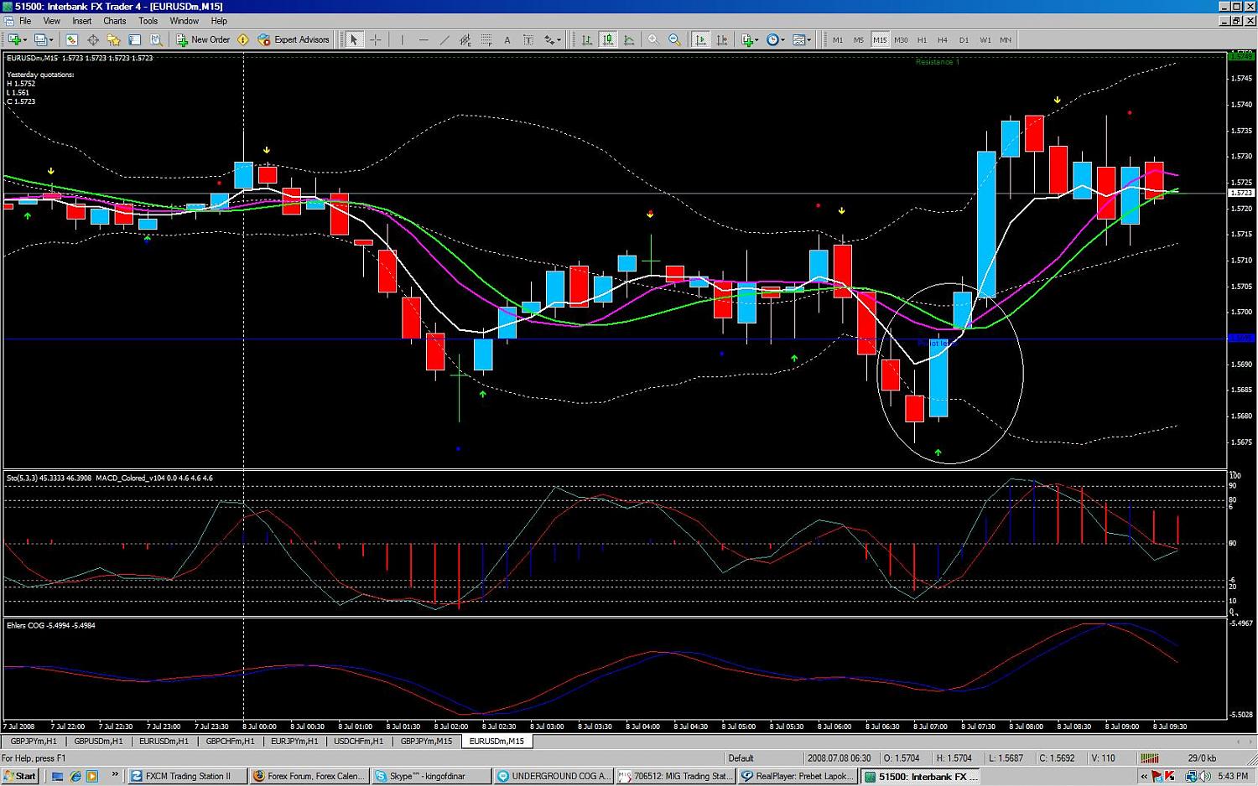Switch to Skype window in taskbar
This screenshot has height=786, width=1258.
pos(432,777)
